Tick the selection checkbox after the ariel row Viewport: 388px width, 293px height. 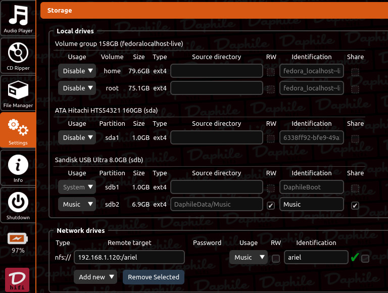(x=365, y=259)
